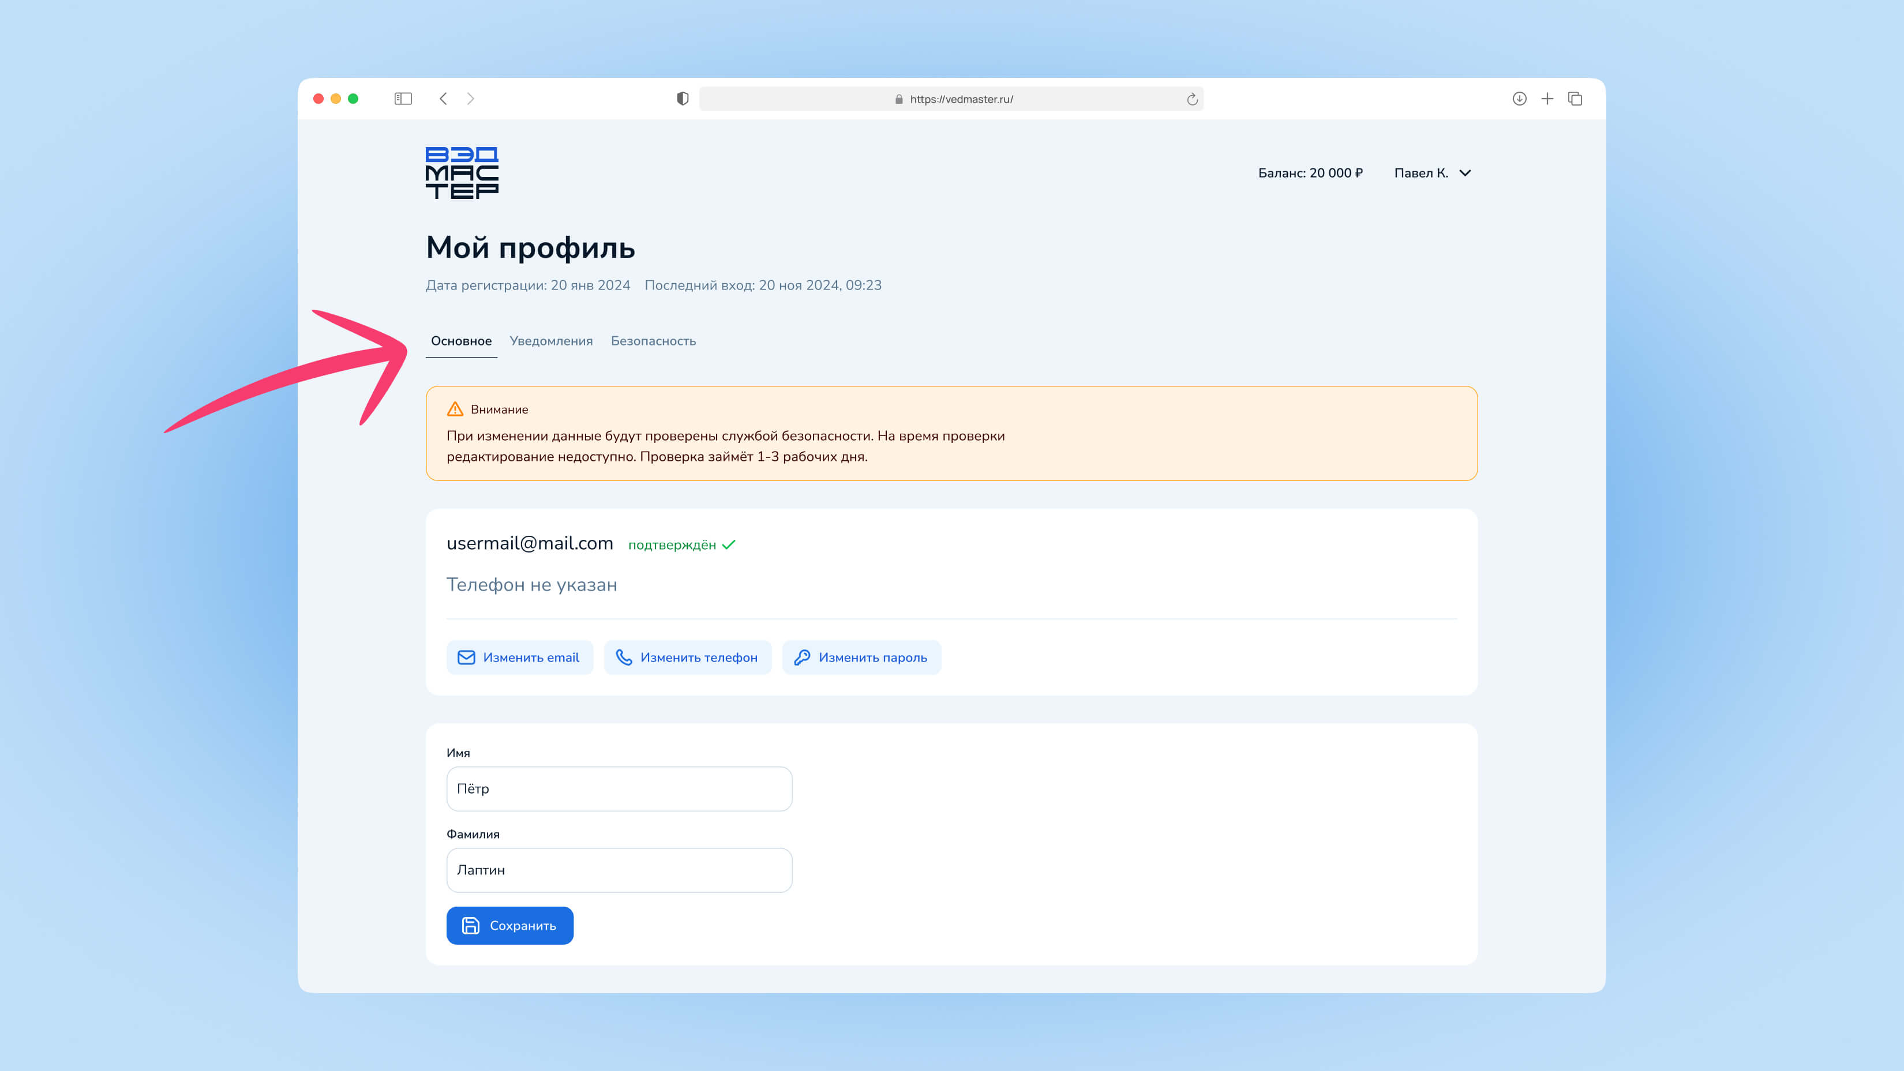Focus the Имя input field
The width and height of the screenshot is (1904, 1071).
pos(619,789)
